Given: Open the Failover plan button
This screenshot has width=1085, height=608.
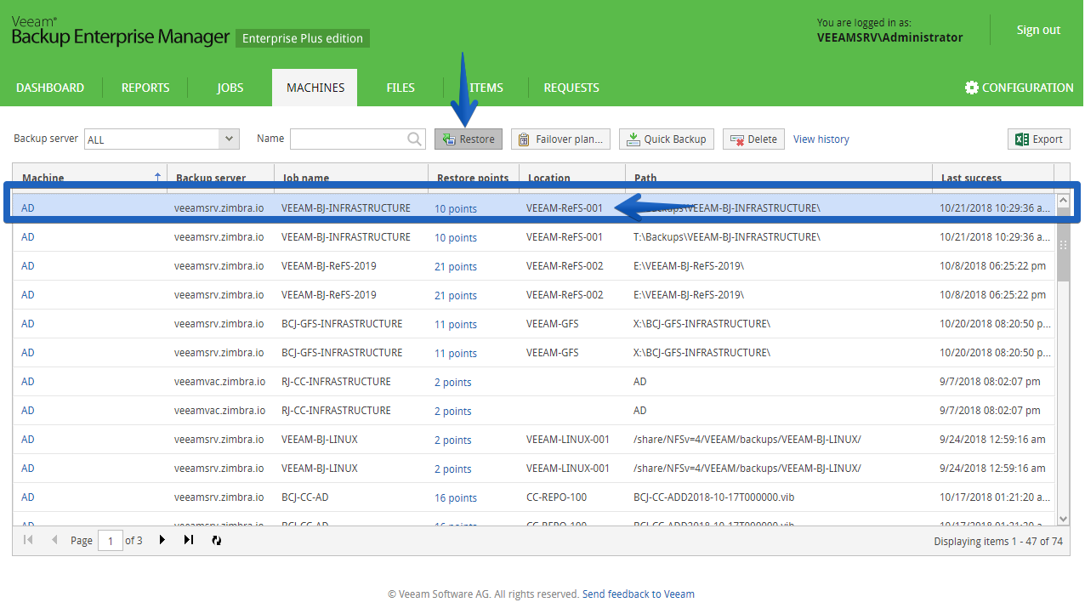Looking at the screenshot, I should (560, 139).
